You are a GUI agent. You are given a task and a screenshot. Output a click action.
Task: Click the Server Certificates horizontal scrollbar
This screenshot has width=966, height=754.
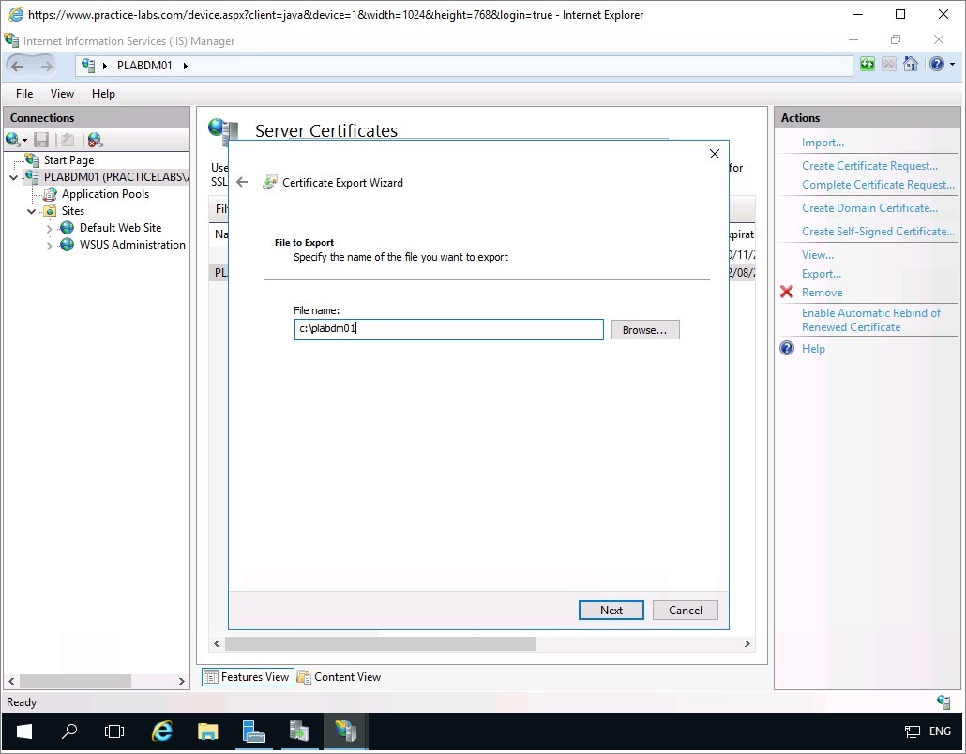coord(380,644)
